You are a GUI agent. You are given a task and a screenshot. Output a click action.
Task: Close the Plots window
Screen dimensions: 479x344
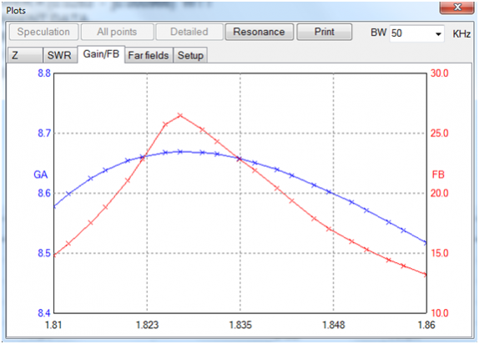click(x=457, y=8)
